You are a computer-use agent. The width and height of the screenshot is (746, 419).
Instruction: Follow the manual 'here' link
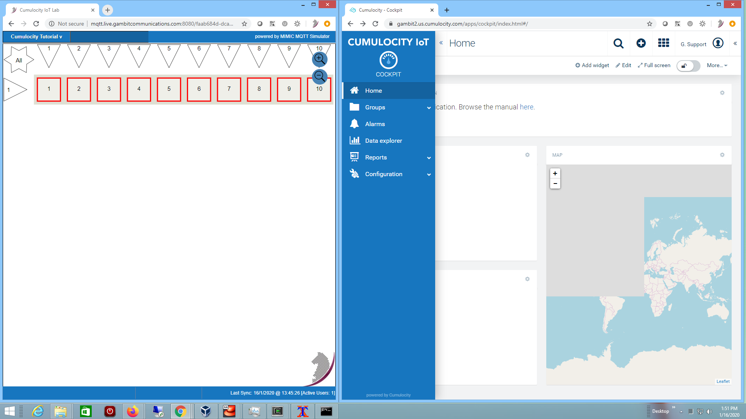pos(526,107)
